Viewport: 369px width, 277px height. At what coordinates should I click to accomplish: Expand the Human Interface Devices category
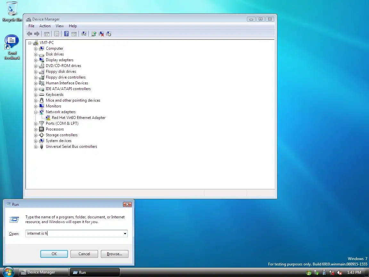coord(36,83)
